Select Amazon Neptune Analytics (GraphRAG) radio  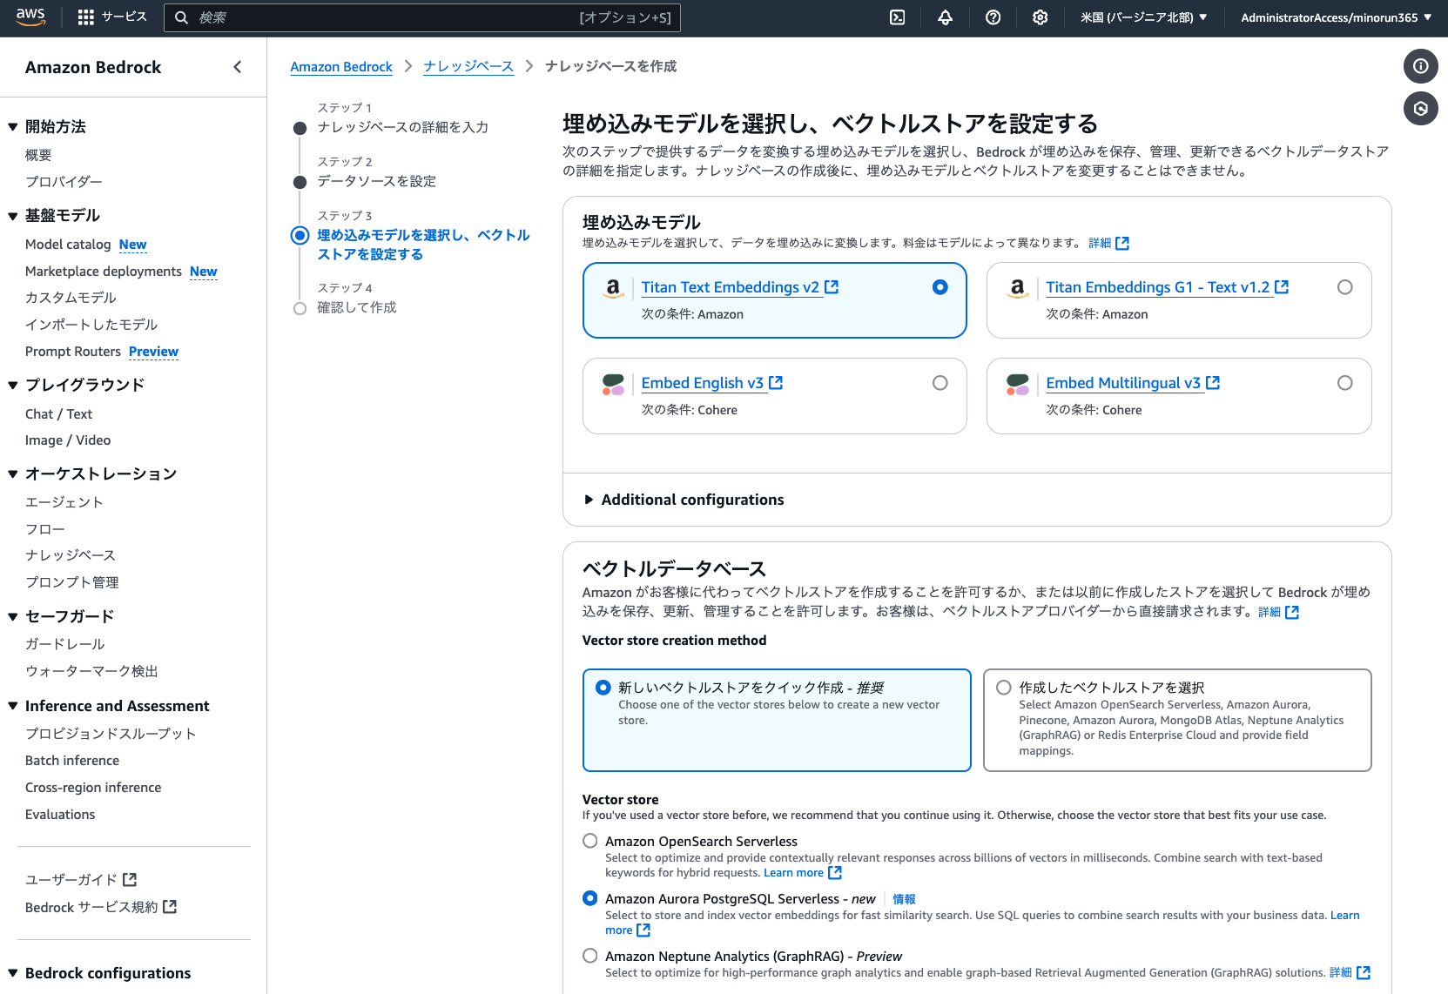pyautogui.click(x=589, y=956)
